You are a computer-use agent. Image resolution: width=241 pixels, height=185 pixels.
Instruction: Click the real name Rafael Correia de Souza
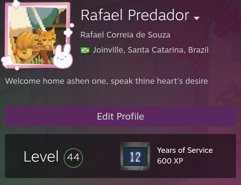pyautogui.click(x=126, y=35)
